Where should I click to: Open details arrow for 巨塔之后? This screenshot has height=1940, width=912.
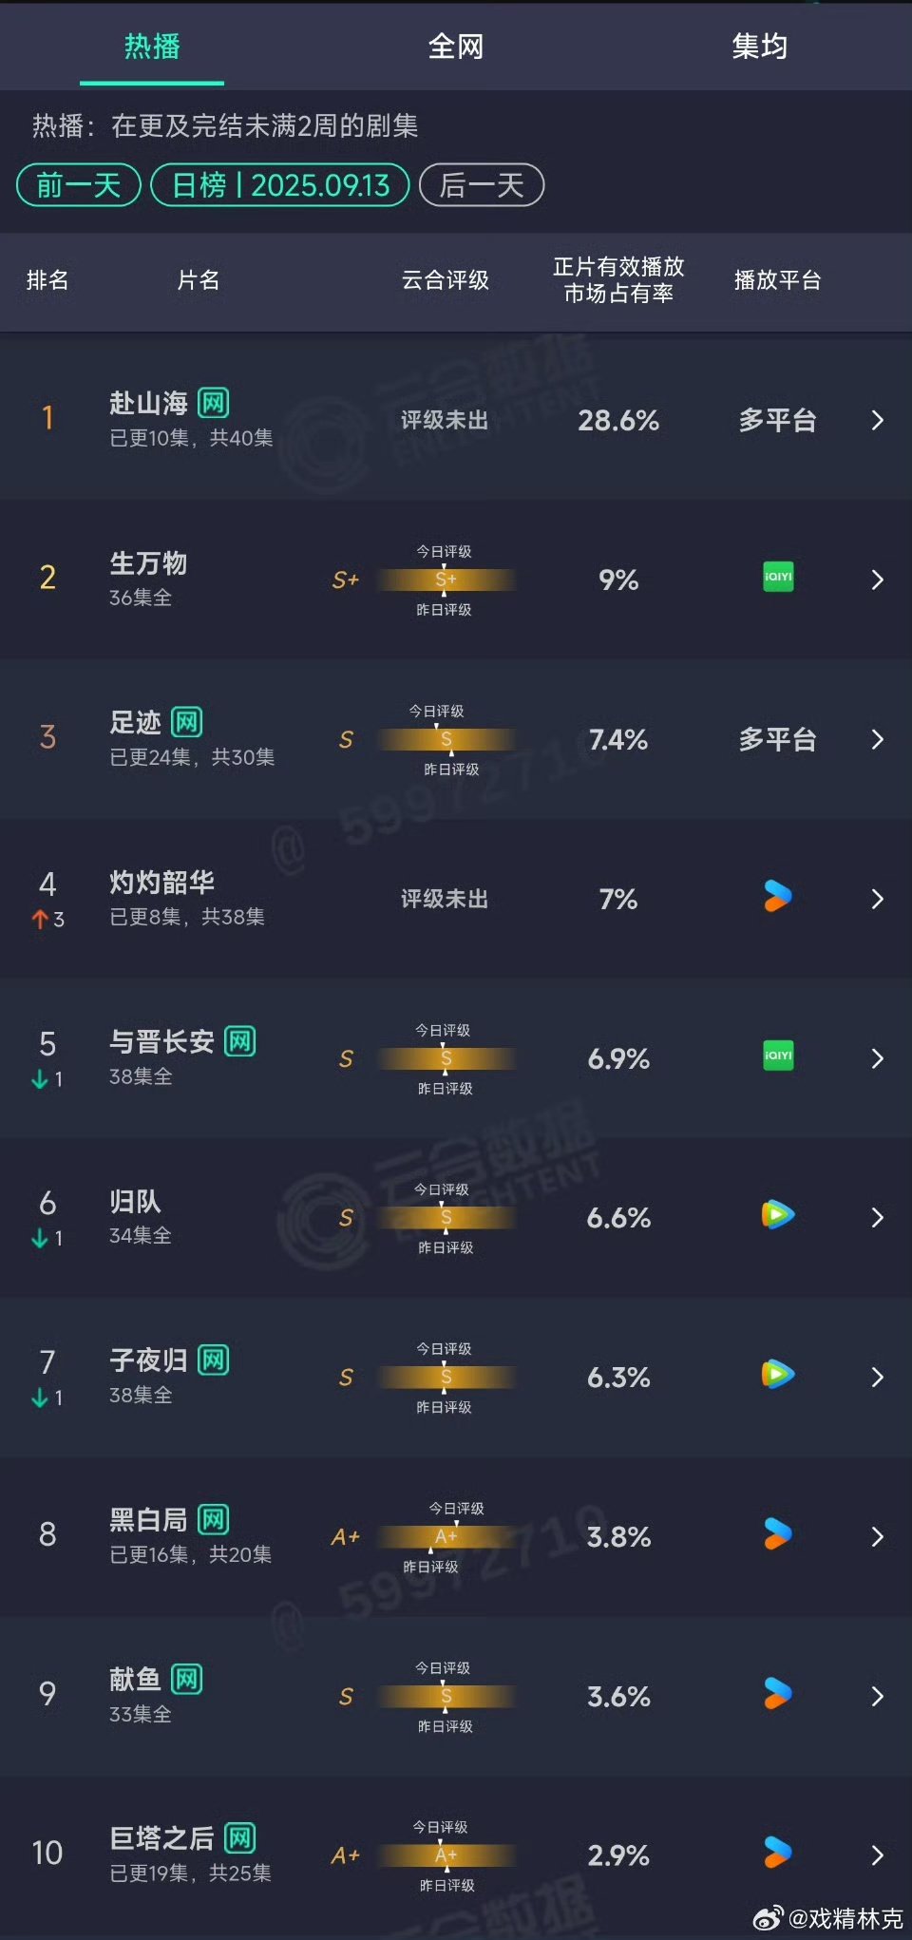[878, 1855]
